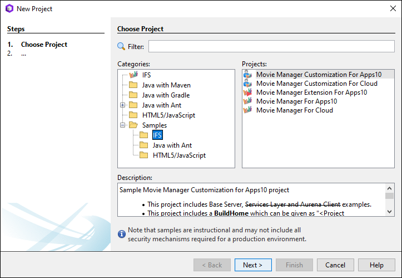Viewport: 402px width, 278px height.
Task: Click the Cancel button
Action: click(x=335, y=265)
